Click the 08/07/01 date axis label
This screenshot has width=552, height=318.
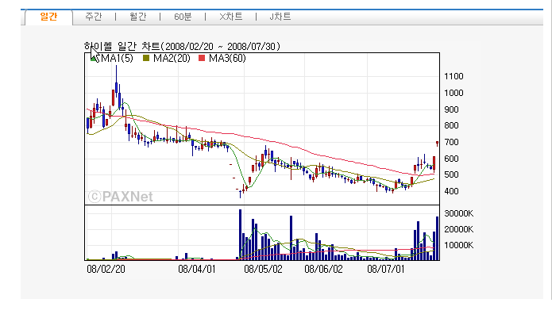pyautogui.click(x=386, y=269)
